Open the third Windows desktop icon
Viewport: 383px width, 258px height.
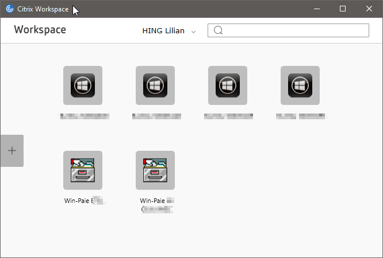[x=227, y=85]
